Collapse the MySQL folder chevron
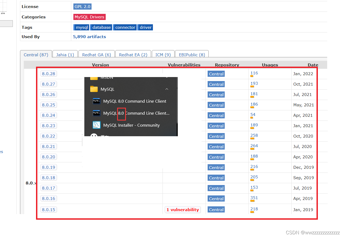 tap(167, 89)
